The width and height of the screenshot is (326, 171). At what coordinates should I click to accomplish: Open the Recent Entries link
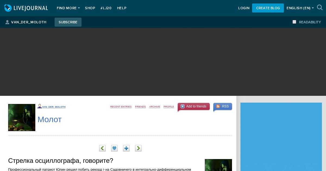(x=121, y=107)
